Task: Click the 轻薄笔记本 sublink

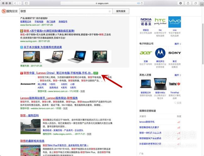Action: coord(26,22)
